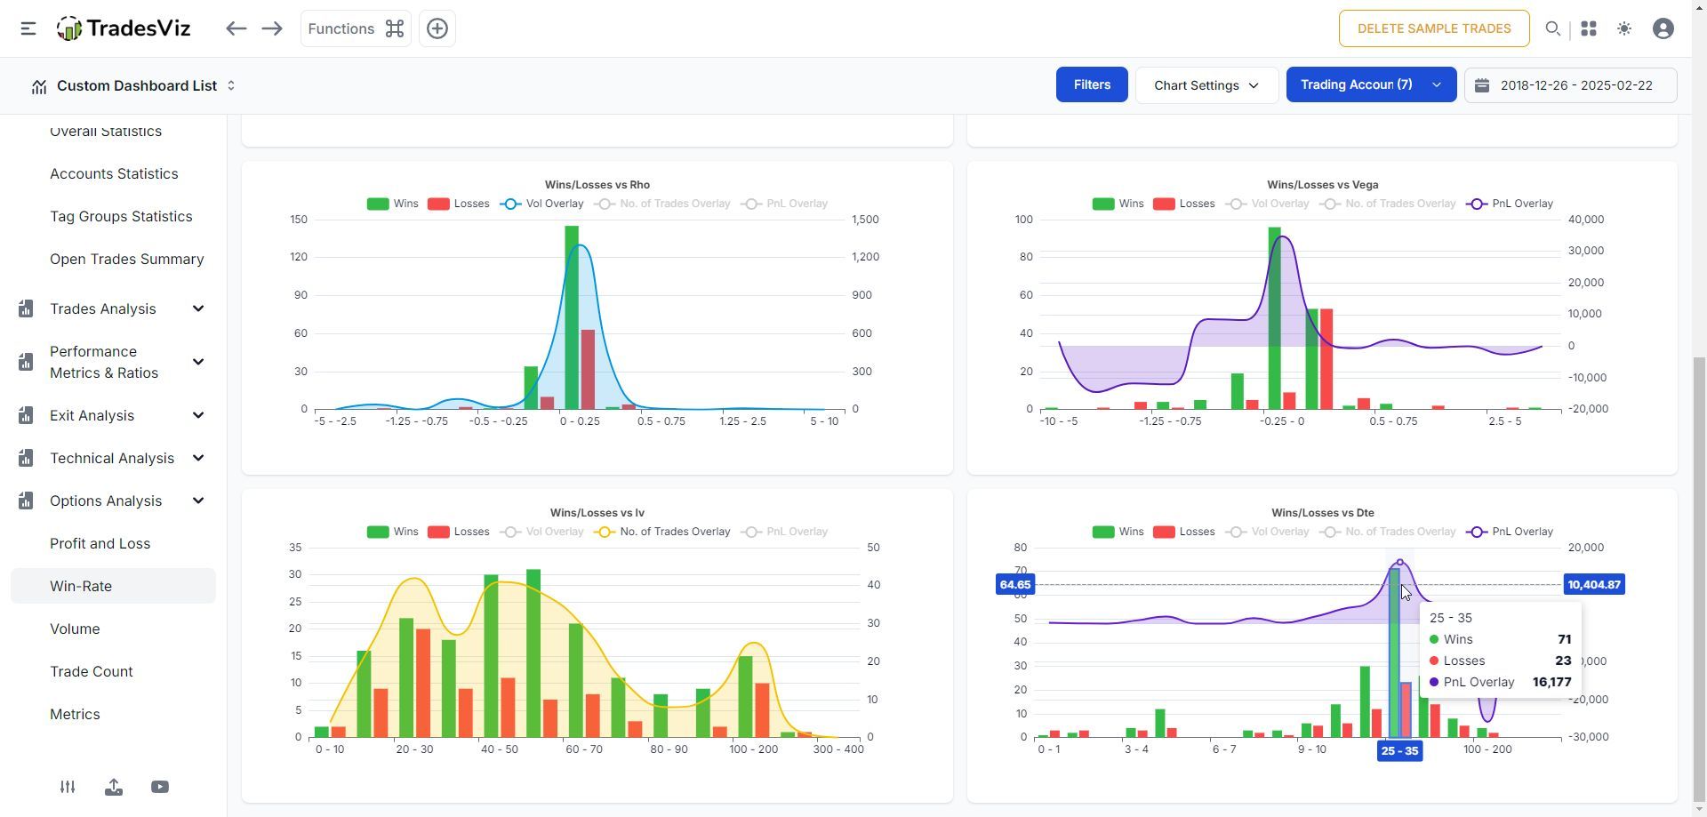The image size is (1707, 817).
Task: Click Technical Analysis chart icon
Action: coord(26,458)
